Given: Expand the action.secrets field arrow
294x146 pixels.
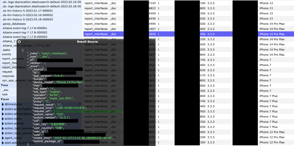Looking at the screenshot, I should 3,124.
